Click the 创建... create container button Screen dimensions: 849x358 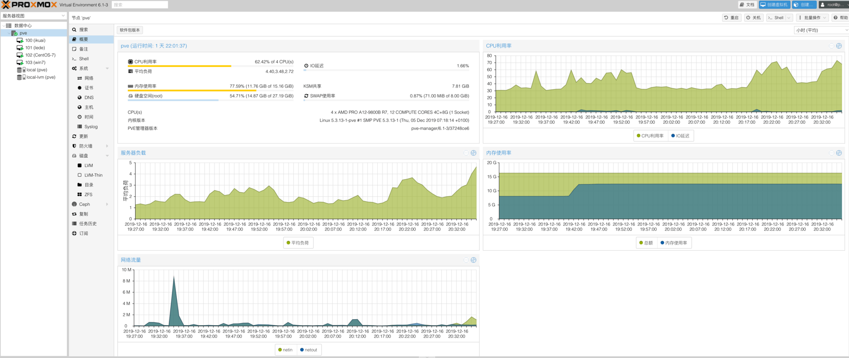coord(804,5)
